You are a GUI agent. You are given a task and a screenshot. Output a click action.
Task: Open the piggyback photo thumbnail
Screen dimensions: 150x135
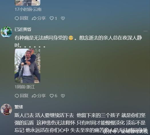(x=27, y=66)
